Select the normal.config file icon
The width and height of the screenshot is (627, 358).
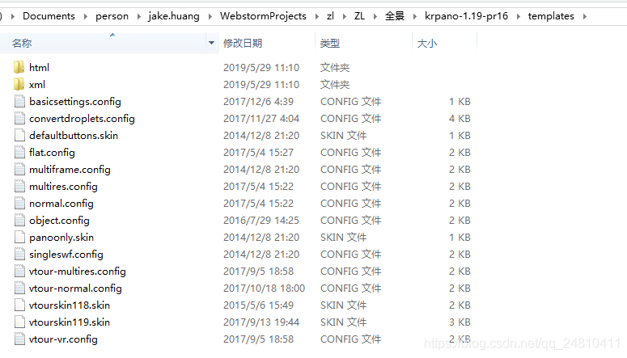tap(19, 204)
